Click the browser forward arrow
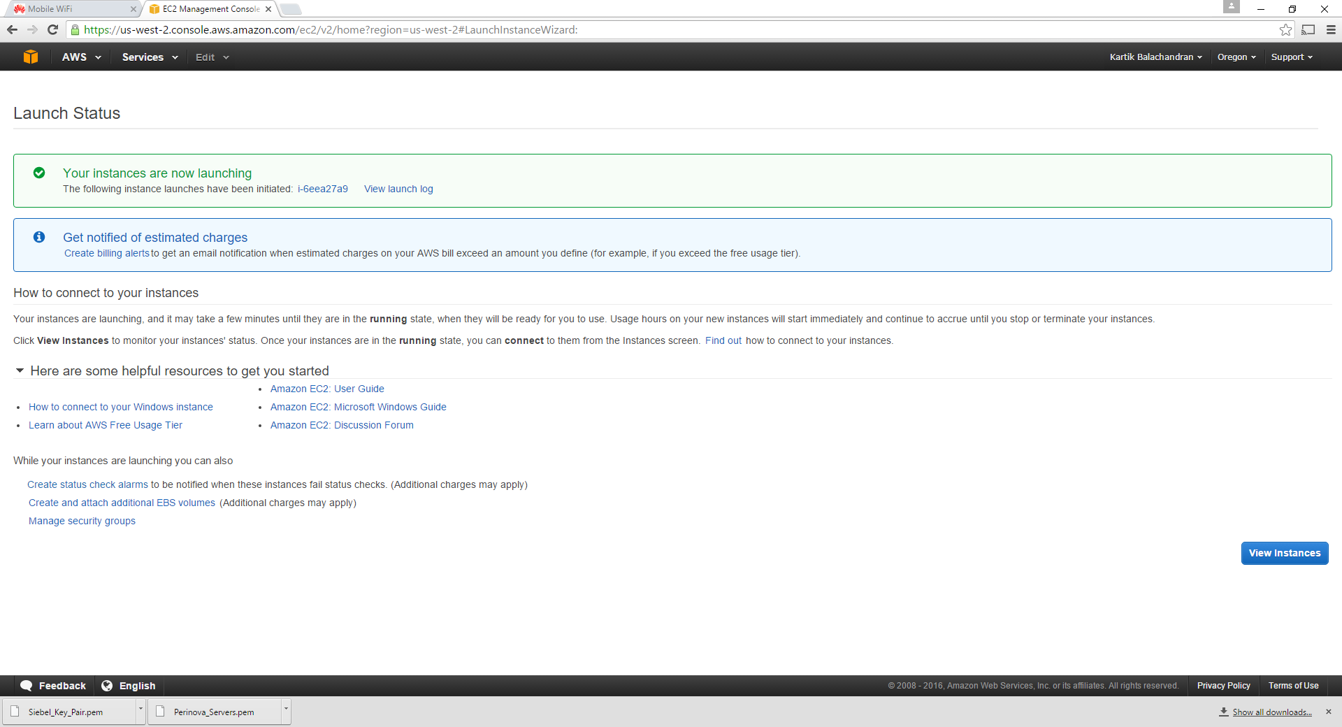The width and height of the screenshot is (1342, 727). click(32, 29)
